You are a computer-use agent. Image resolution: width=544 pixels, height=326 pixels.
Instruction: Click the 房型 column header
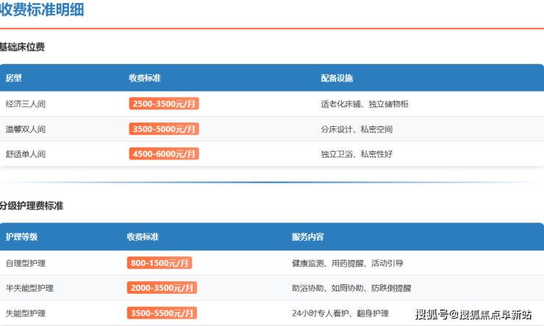click(13, 78)
